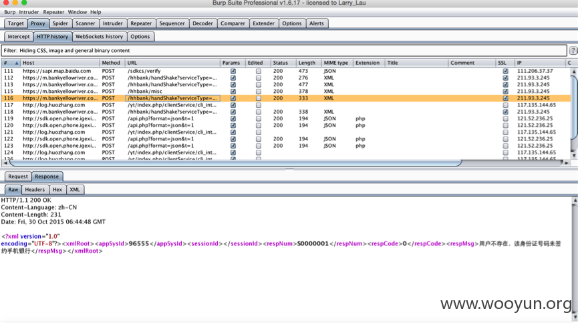
Task: Sort by the Length column header
Action: point(308,63)
